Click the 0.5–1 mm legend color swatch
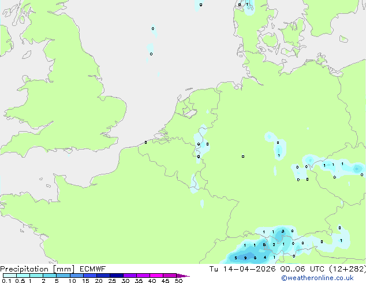The width and height of the screenshot is (366, 283). click(23, 275)
